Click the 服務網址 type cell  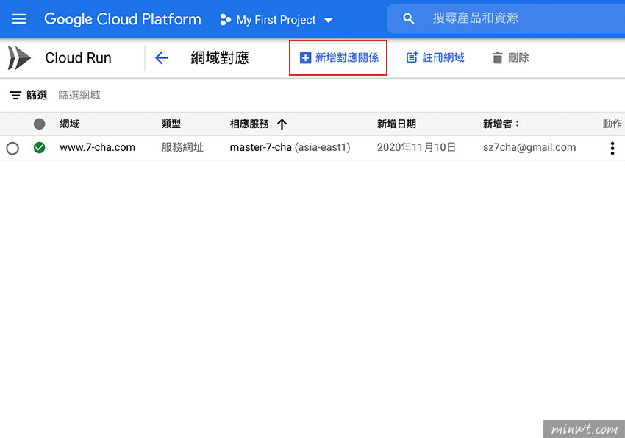182,148
